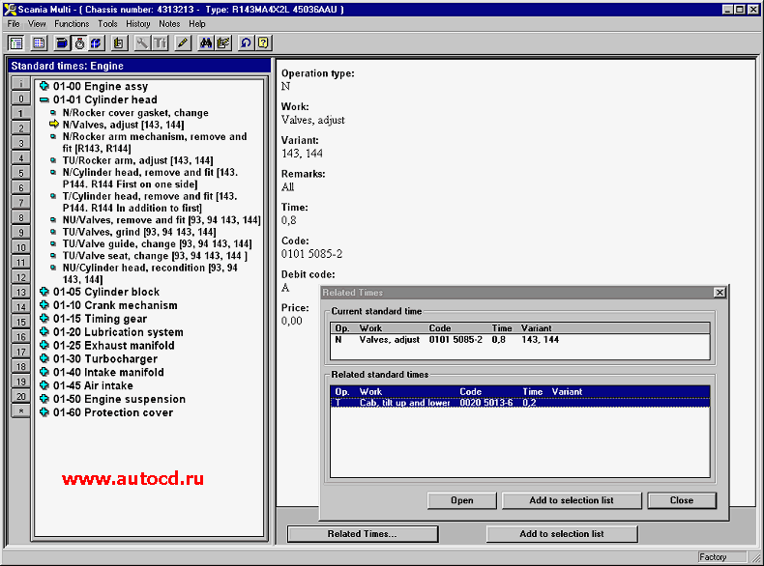Click main-window Add to selection list button
The width and height of the screenshot is (764, 566).
click(x=562, y=534)
